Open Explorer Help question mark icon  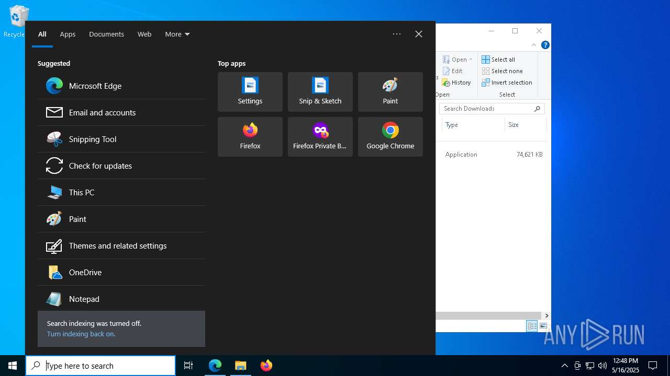click(x=545, y=45)
